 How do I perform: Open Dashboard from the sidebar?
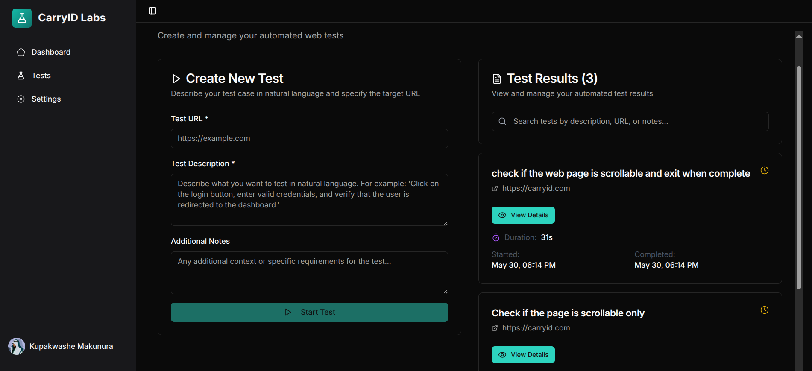pos(51,52)
